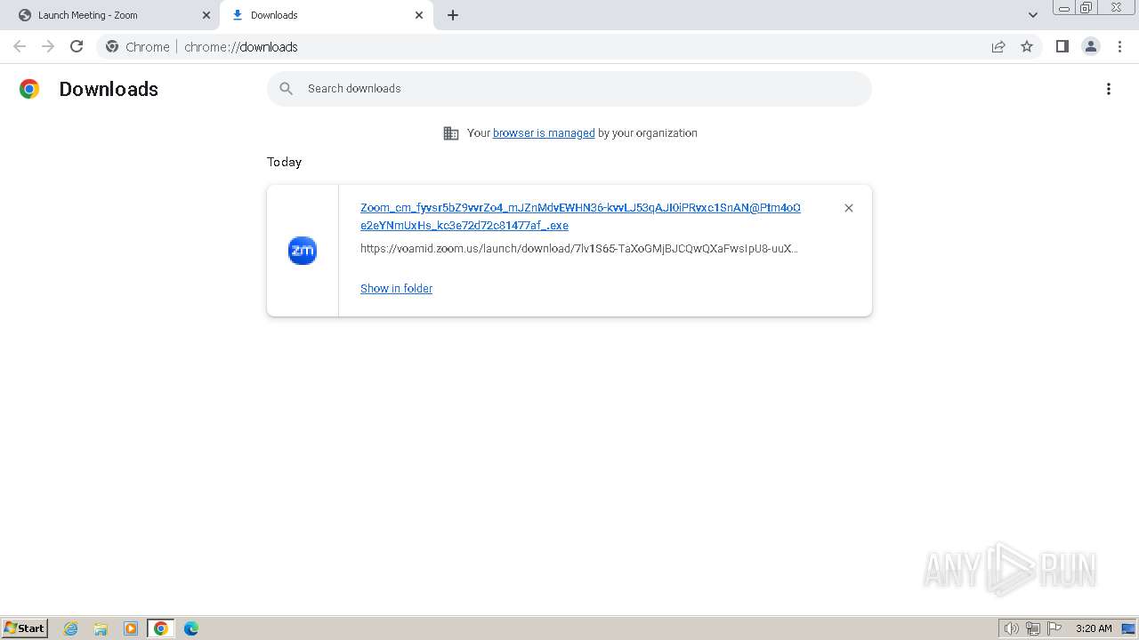Share this page icon in address bar
This screenshot has height=640, width=1139.
[x=998, y=46]
